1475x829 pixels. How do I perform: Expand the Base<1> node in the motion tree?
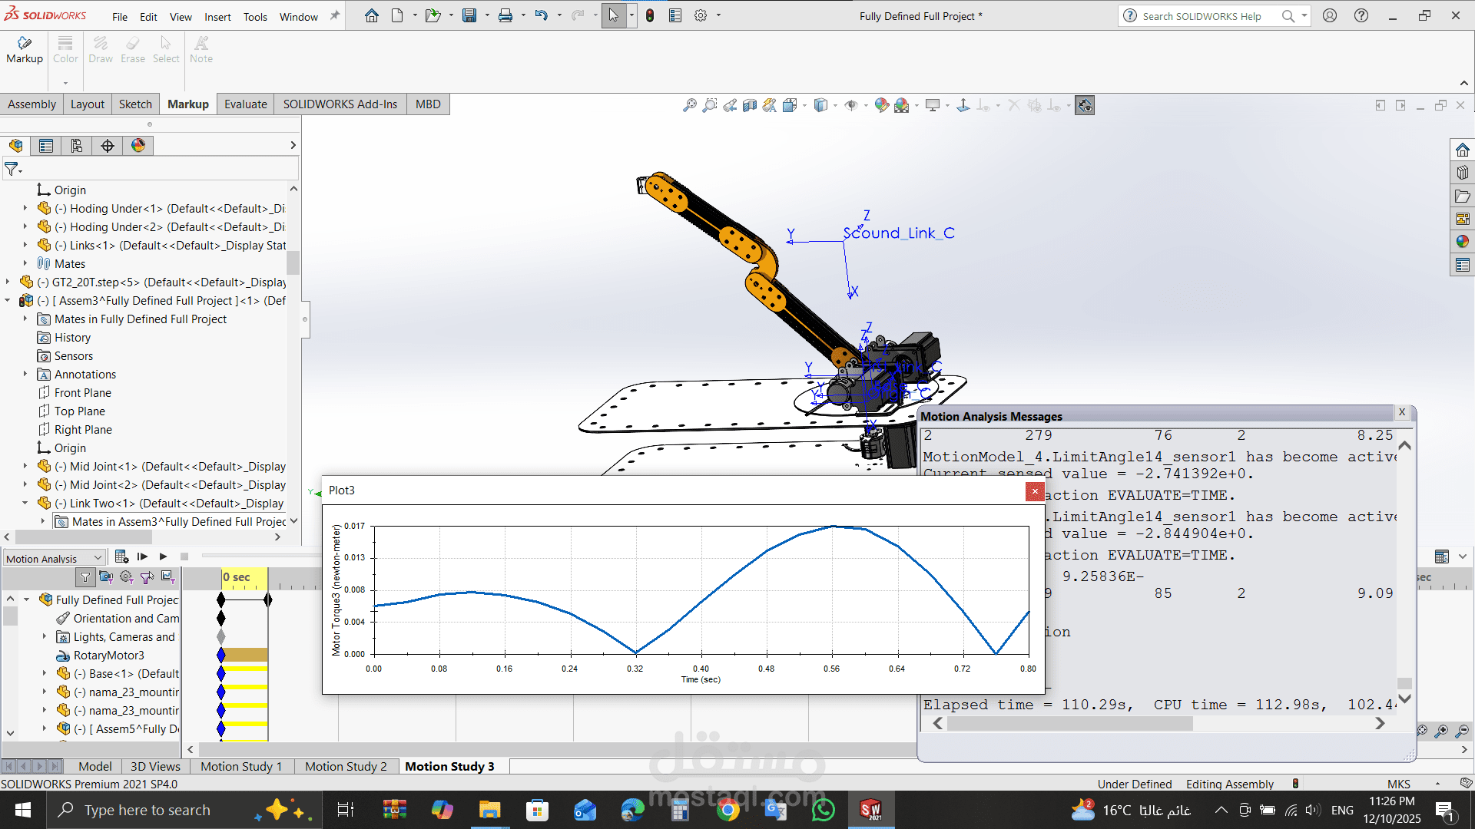(x=45, y=673)
